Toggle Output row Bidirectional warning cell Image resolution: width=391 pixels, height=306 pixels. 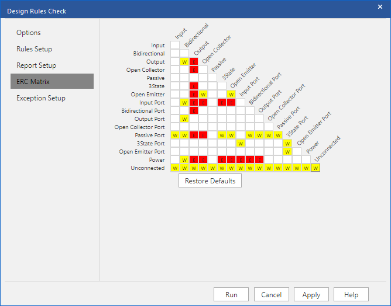[184, 62]
